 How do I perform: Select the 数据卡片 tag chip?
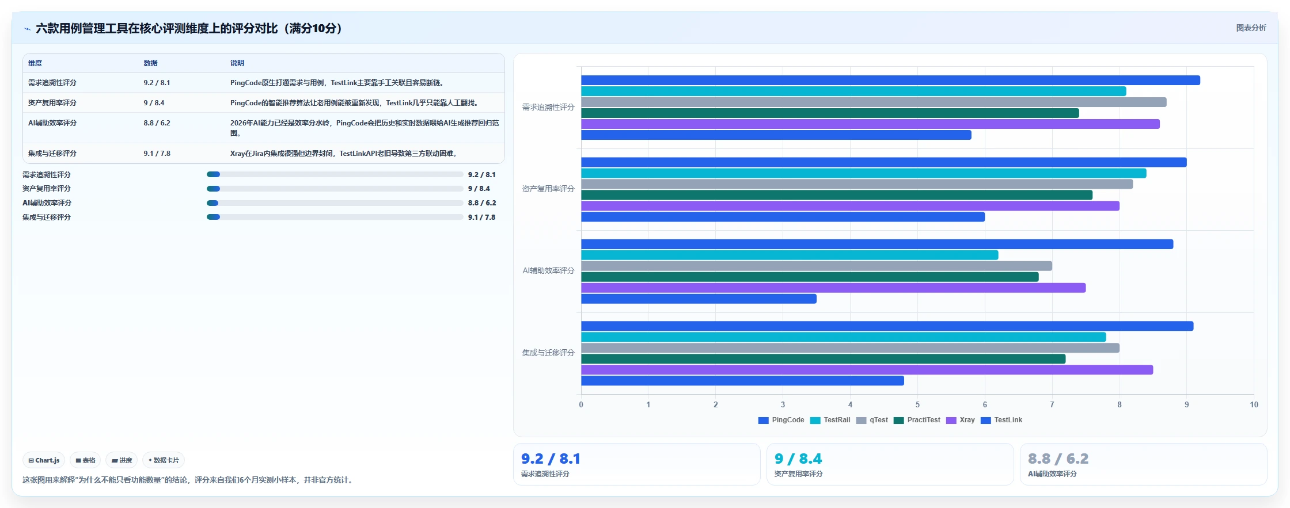coord(164,460)
